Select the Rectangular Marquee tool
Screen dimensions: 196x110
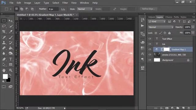point(4,21)
